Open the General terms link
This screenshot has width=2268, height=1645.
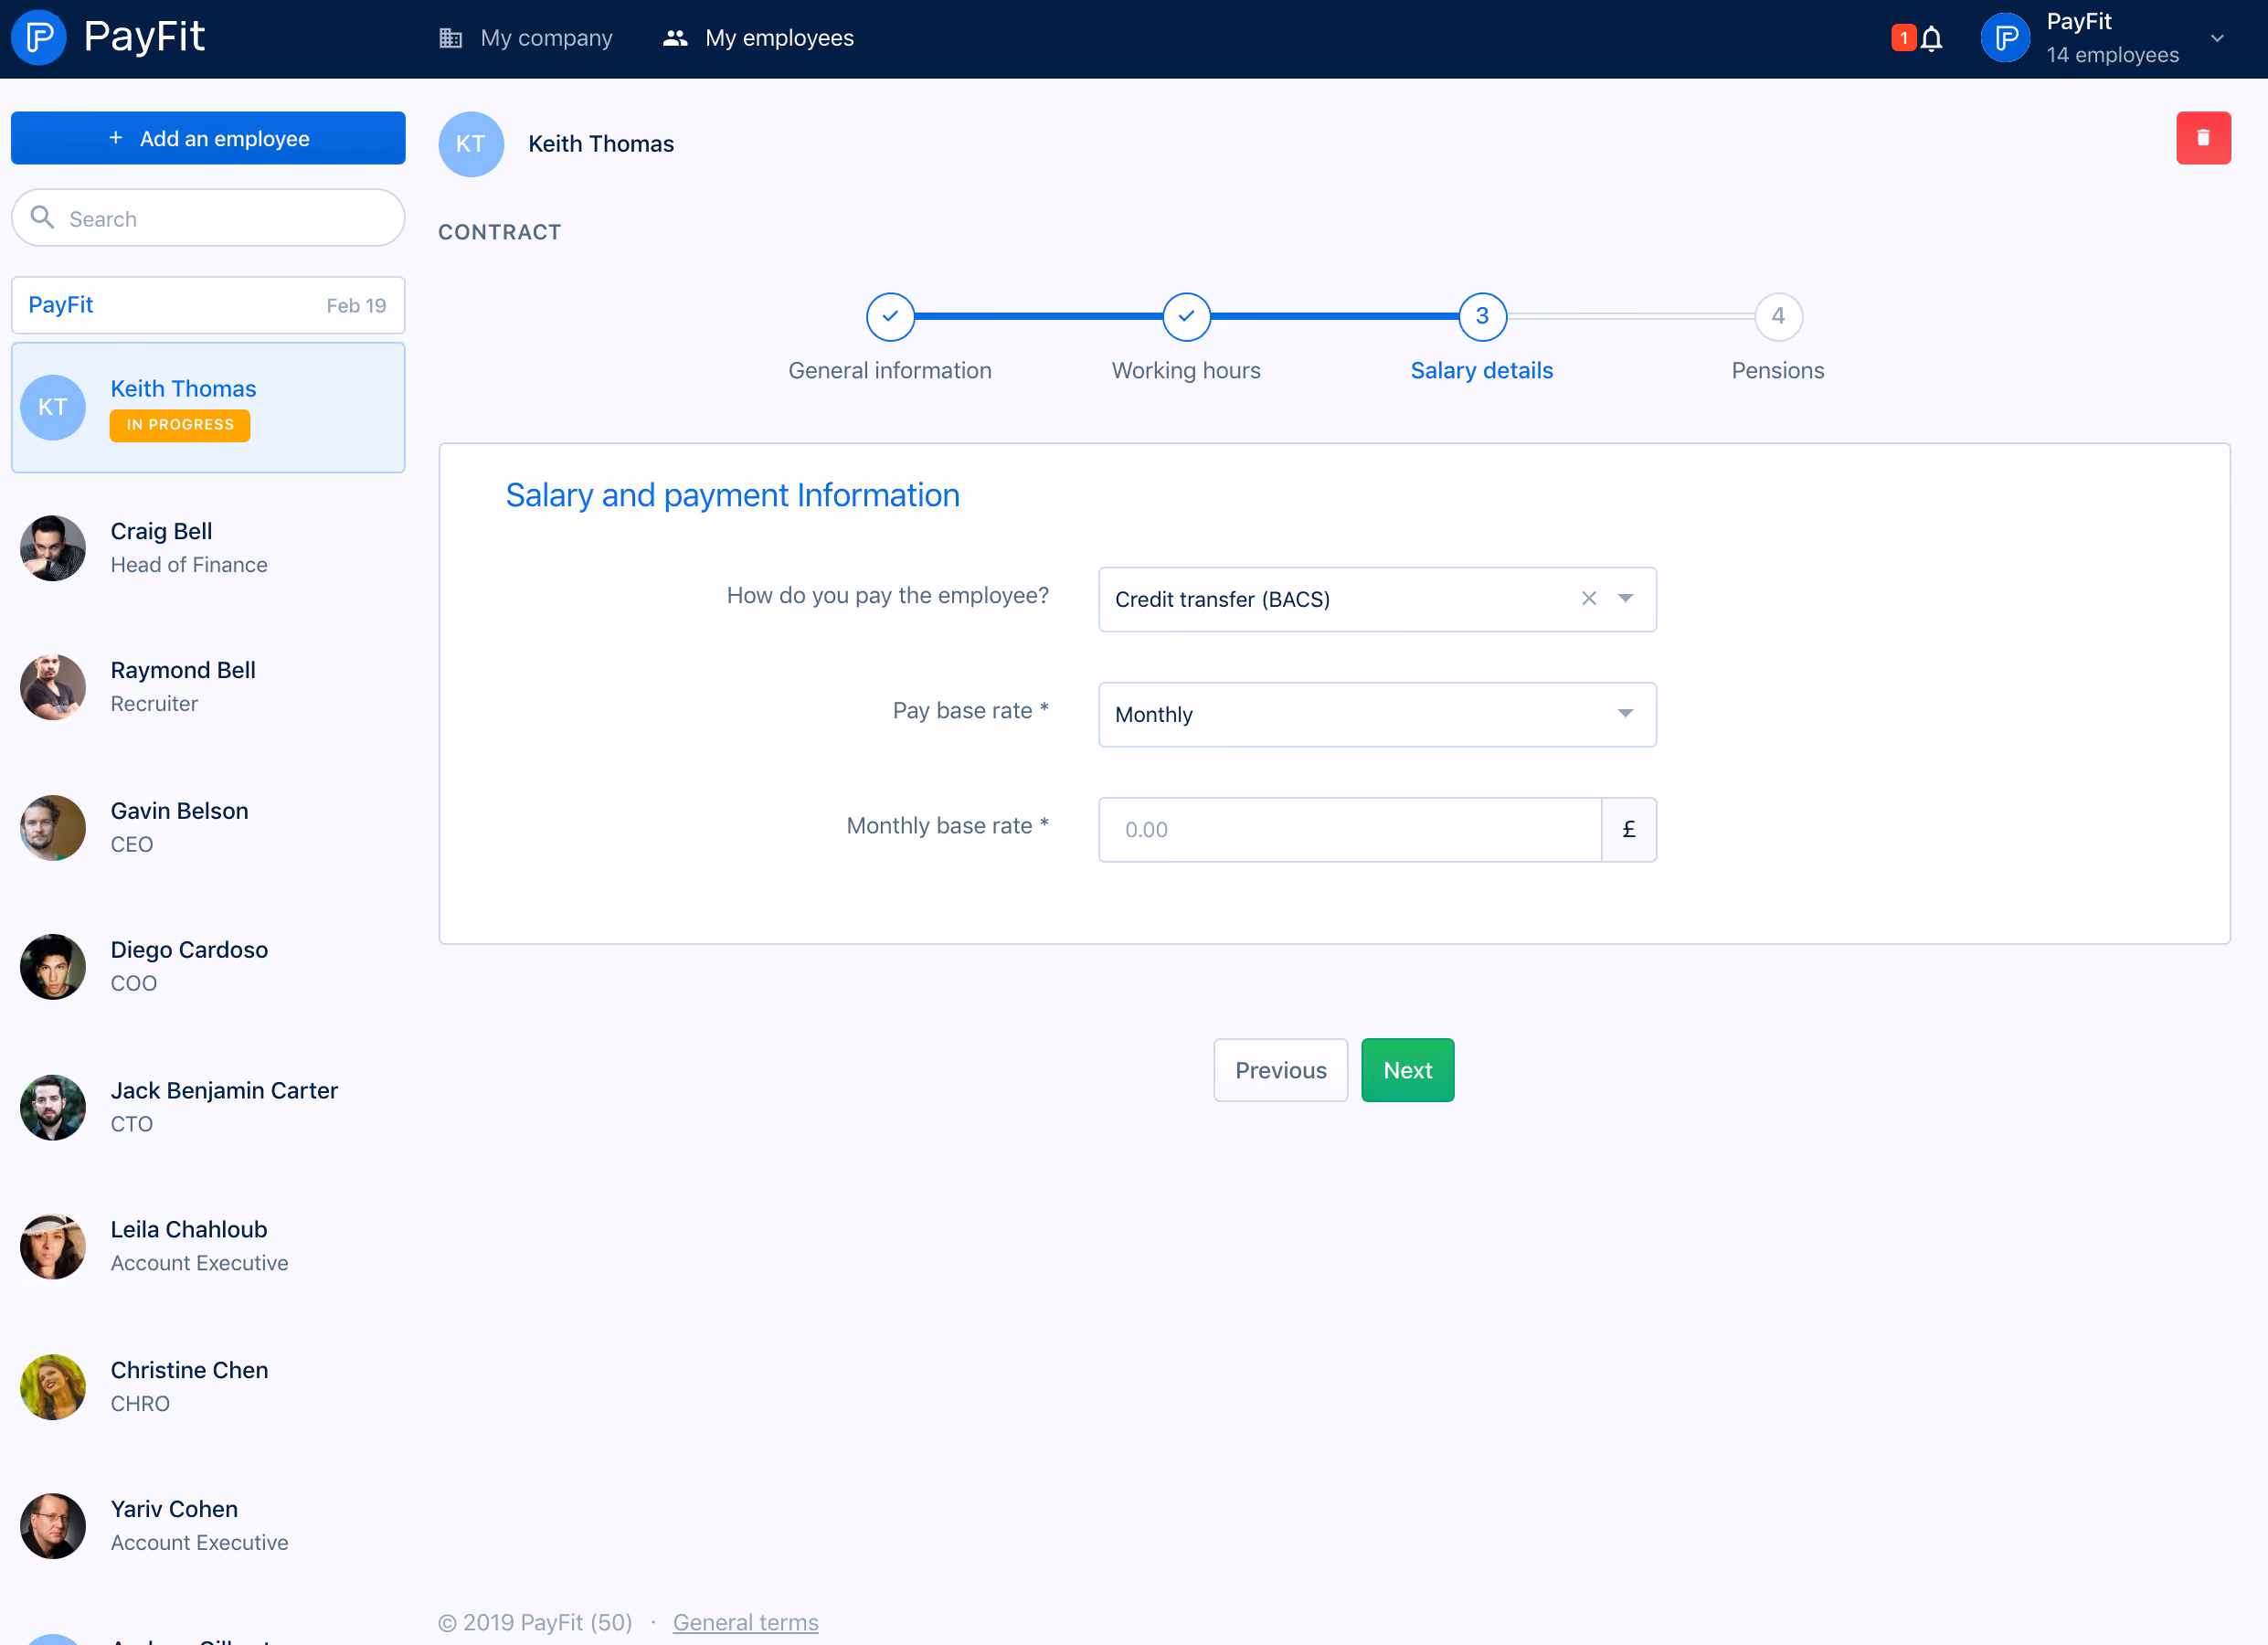coord(745,1622)
